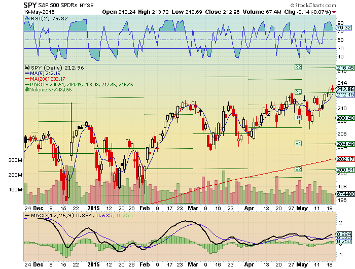
Task: Click the Open 213.24 value
Action: pyautogui.click(x=119, y=12)
